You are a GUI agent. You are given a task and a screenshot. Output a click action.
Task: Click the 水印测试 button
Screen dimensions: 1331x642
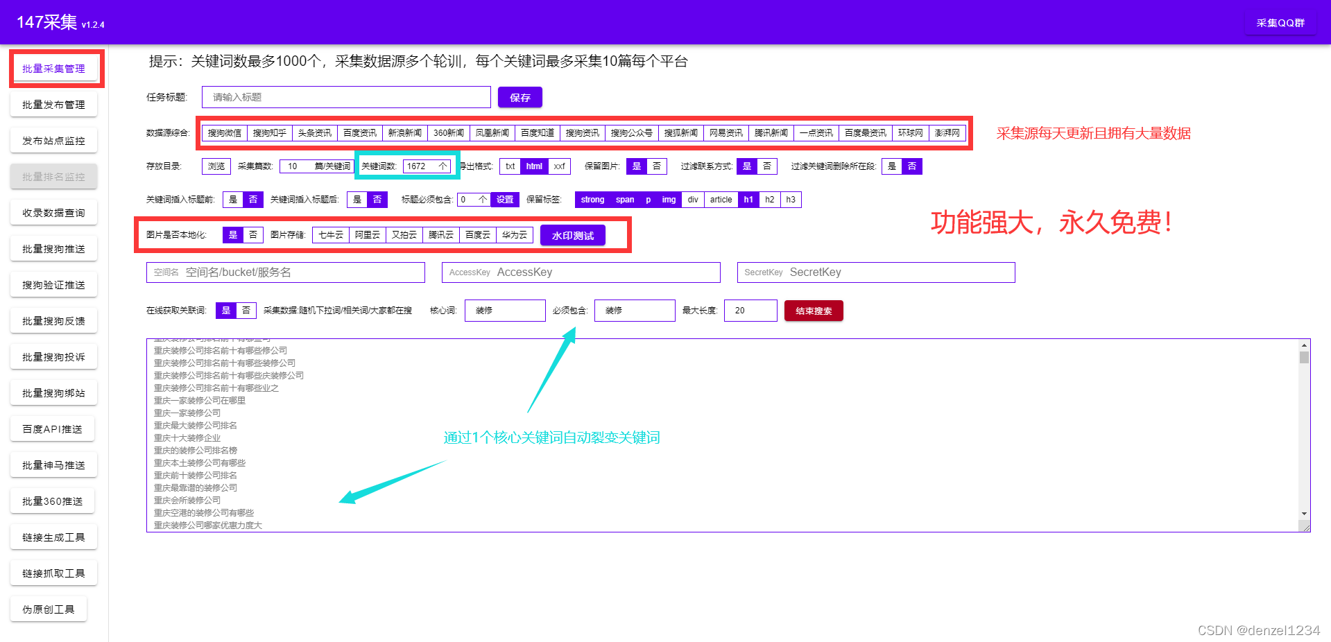pos(572,234)
